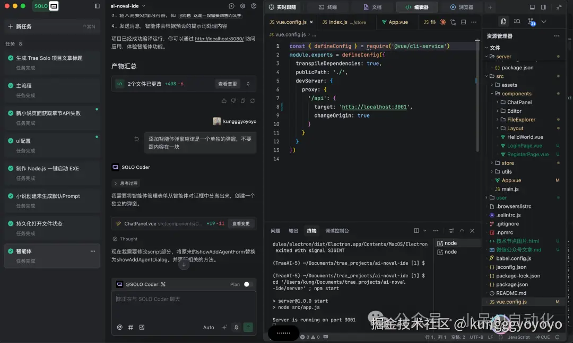Switch to the 文档 tab
The width and height of the screenshot is (573, 343).
[x=372, y=7]
